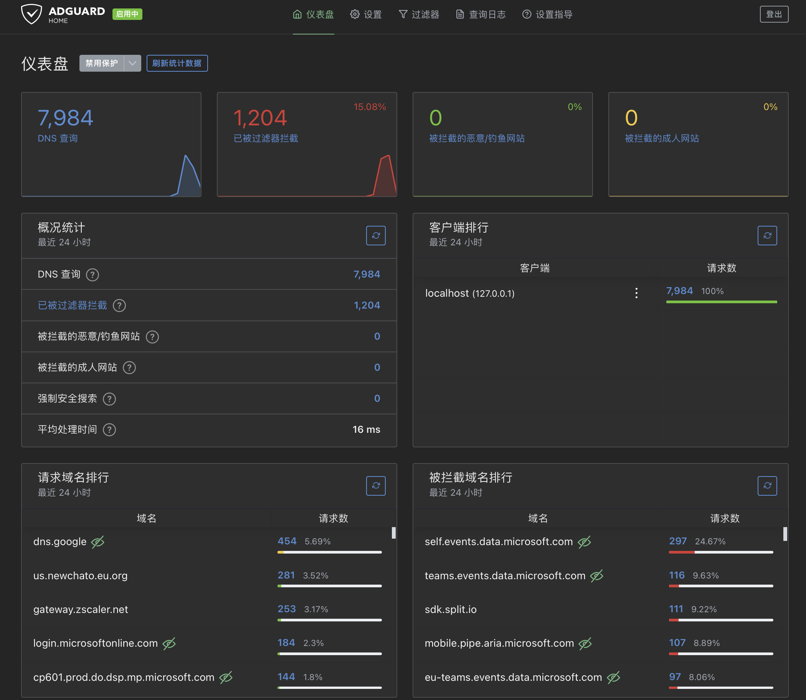Click the localhost (127.0.0.1) client name
The image size is (806, 700).
click(470, 293)
